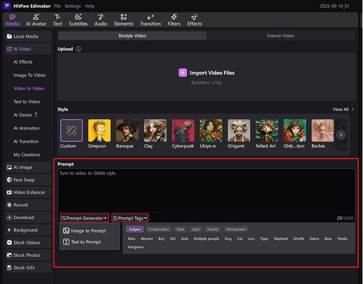The width and height of the screenshot is (363, 284).
Task: Open Stock GIFs in sidebar
Action: (x=28, y=268)
